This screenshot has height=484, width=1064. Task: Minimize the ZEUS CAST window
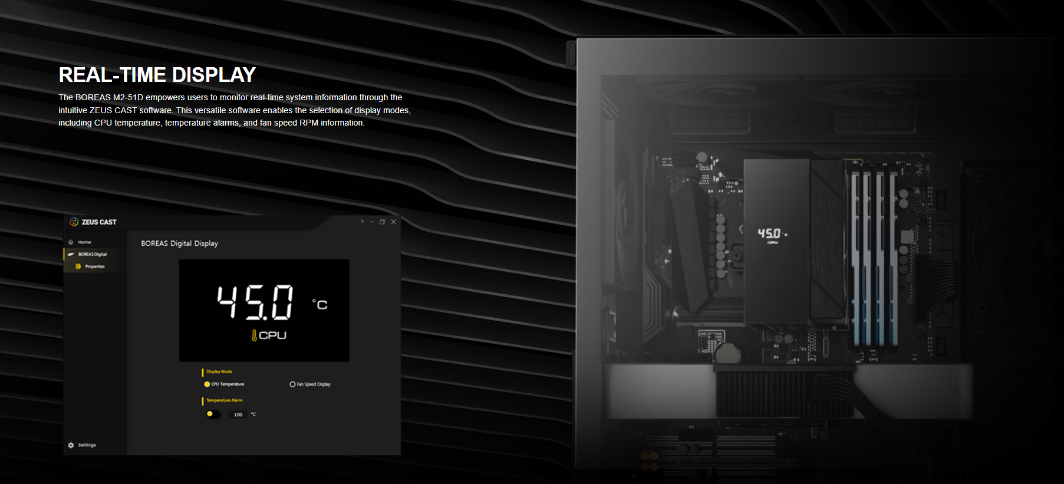point(372,222)
